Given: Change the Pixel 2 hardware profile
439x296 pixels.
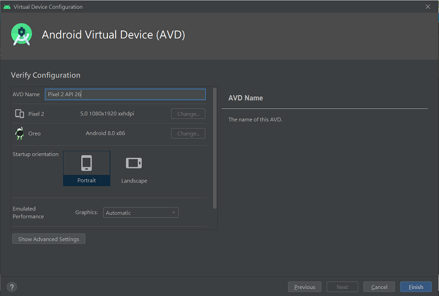Looking at the screenshot, I should 188,114.
